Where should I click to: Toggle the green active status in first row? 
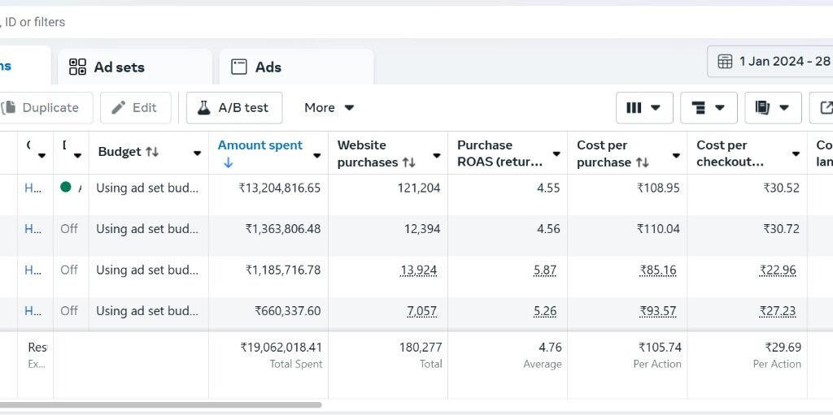click(66, 187)
